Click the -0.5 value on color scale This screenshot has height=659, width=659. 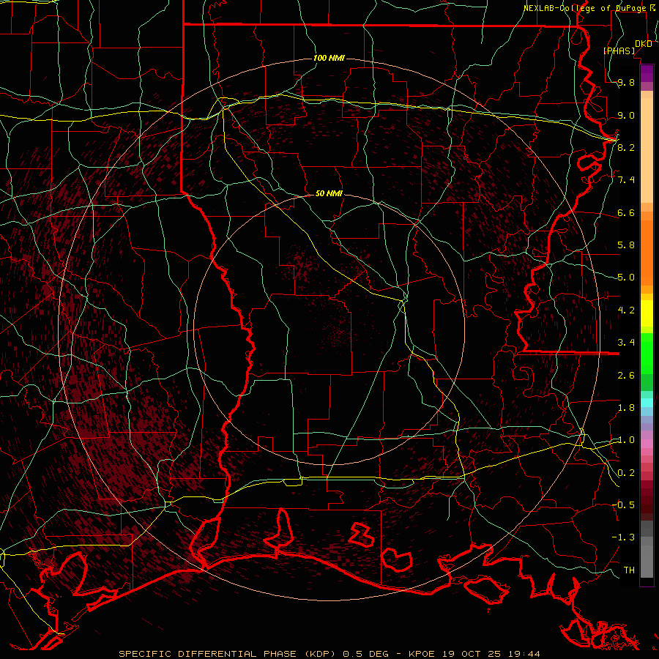pyautogui.click(x=624, y=505)
